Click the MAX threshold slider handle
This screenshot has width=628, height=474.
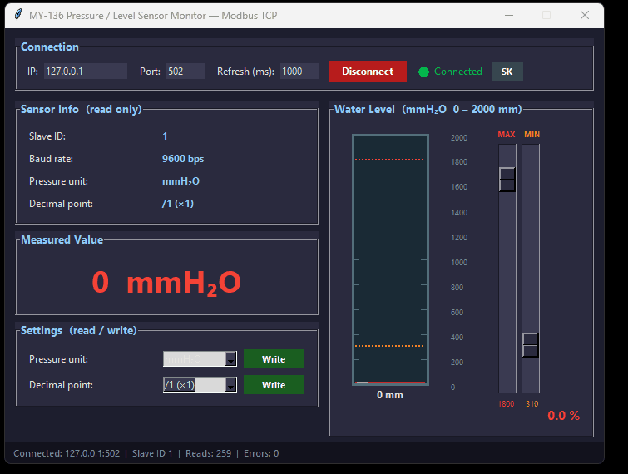[507, 180]
